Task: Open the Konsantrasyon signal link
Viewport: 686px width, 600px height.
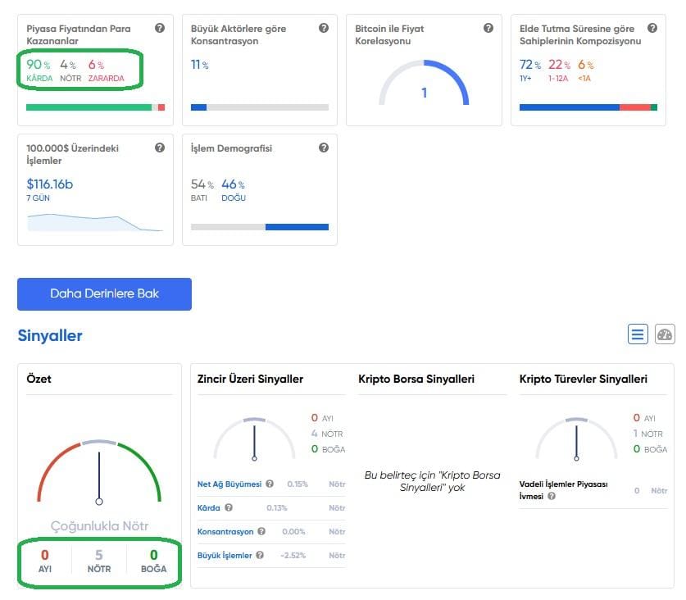Action: tap(225, 532)
